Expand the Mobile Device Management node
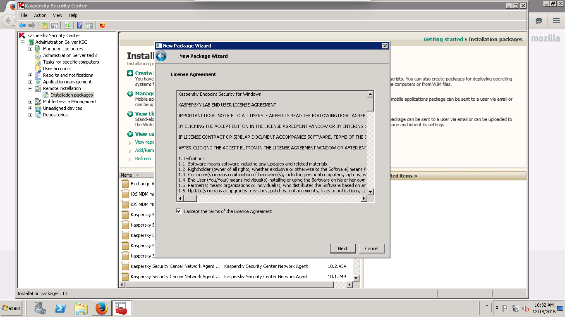The image size is (565, 317). (x=30, y=102)
